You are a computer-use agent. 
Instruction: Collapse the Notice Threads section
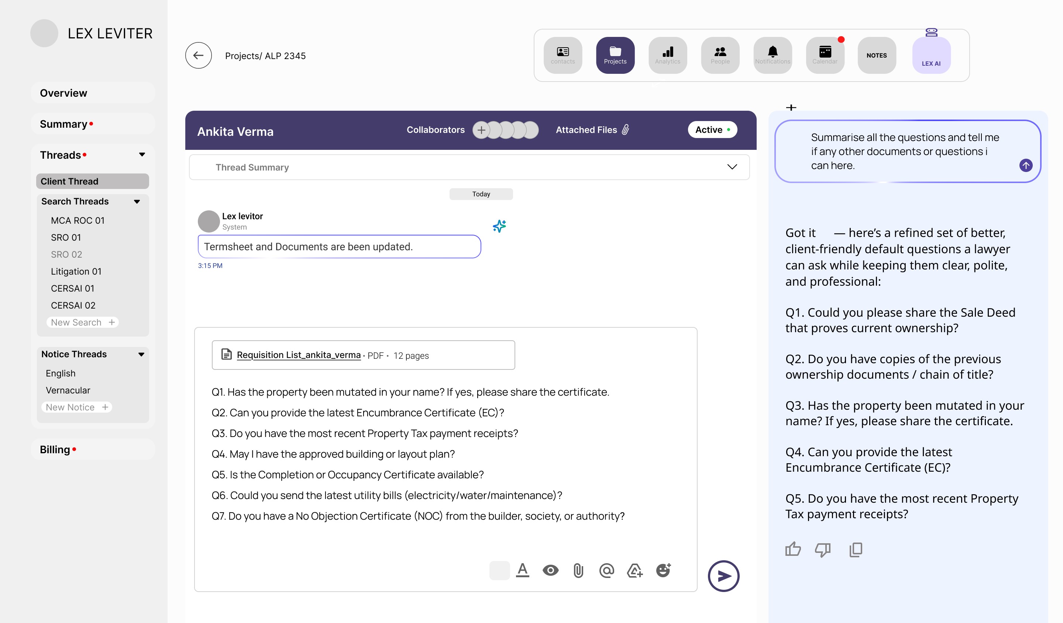141,354
